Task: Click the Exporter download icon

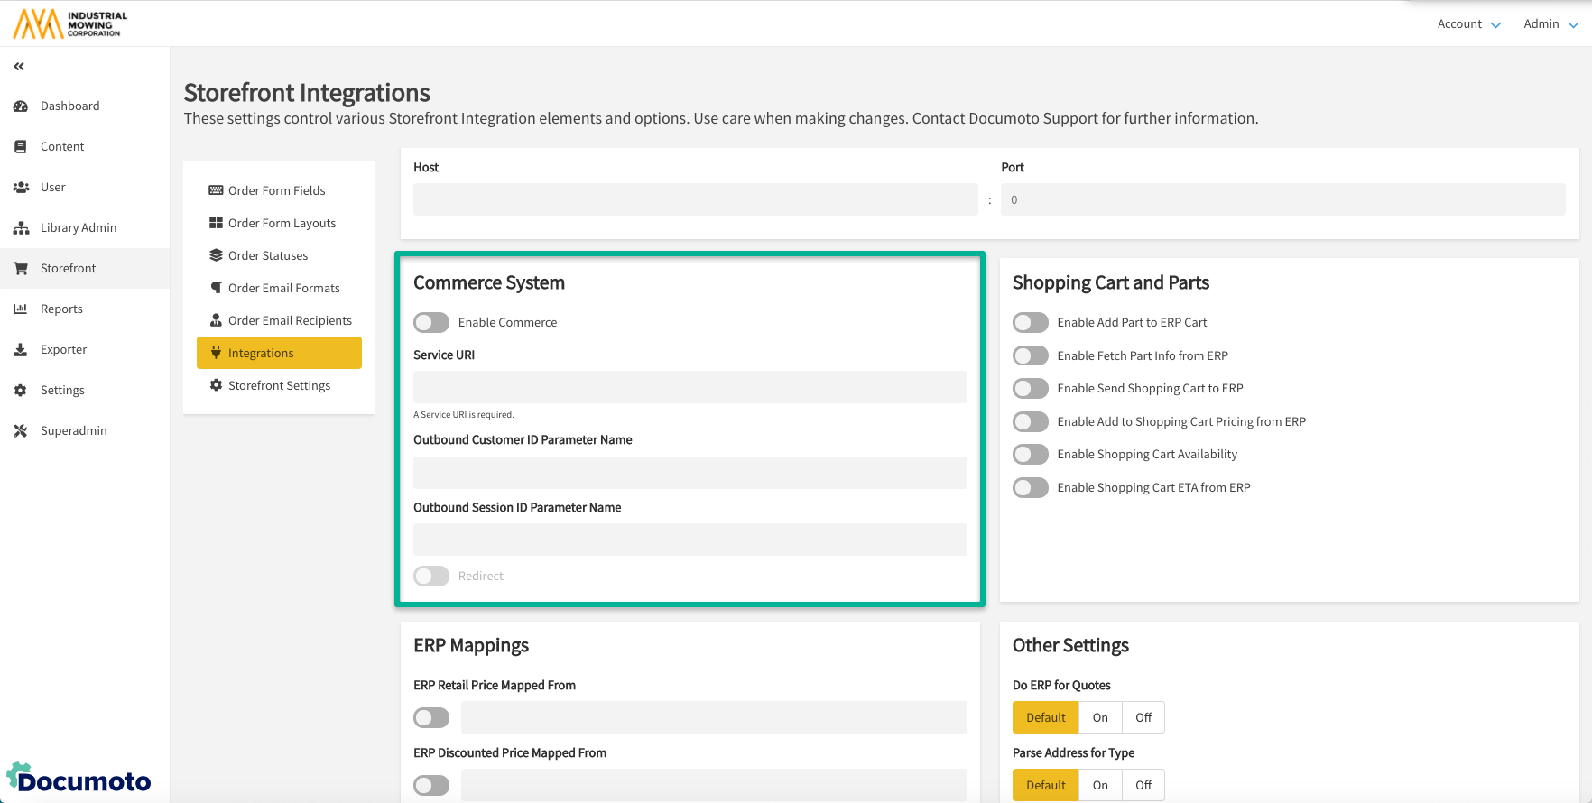Action: click(21, 350)
